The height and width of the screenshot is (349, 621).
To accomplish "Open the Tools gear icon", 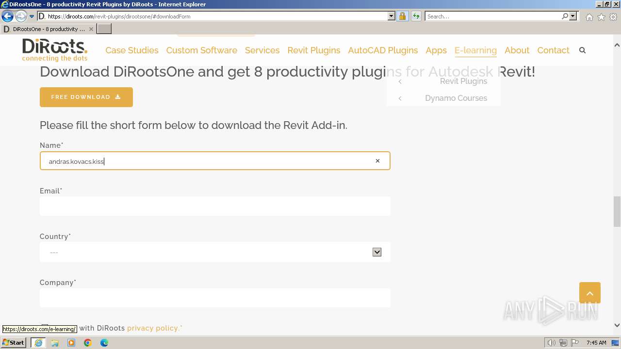I will 613,17.
